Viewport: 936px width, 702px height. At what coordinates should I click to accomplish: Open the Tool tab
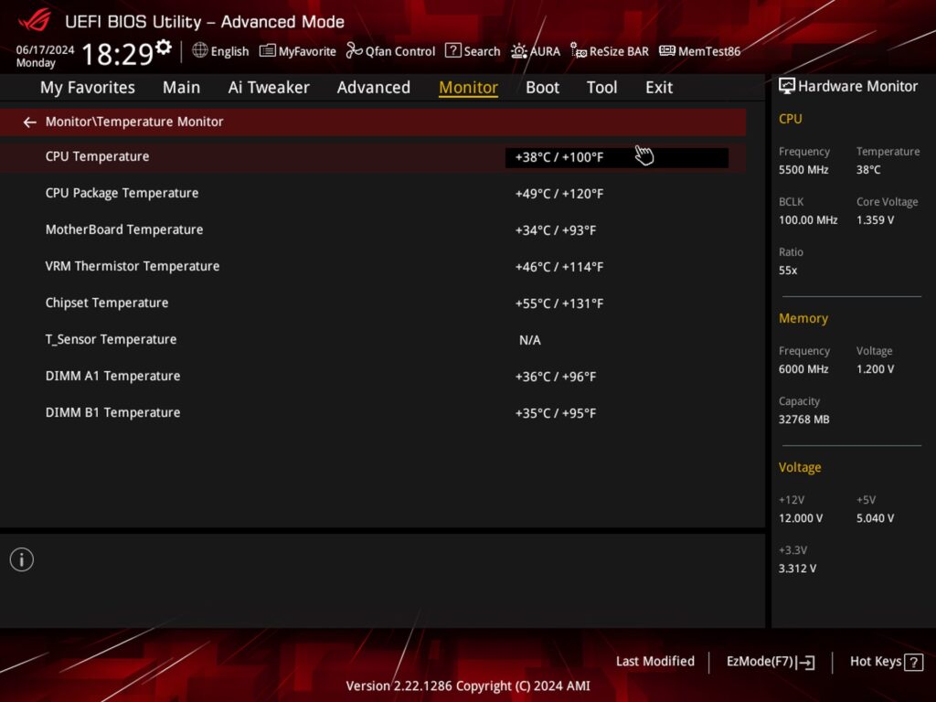[601, 87]
